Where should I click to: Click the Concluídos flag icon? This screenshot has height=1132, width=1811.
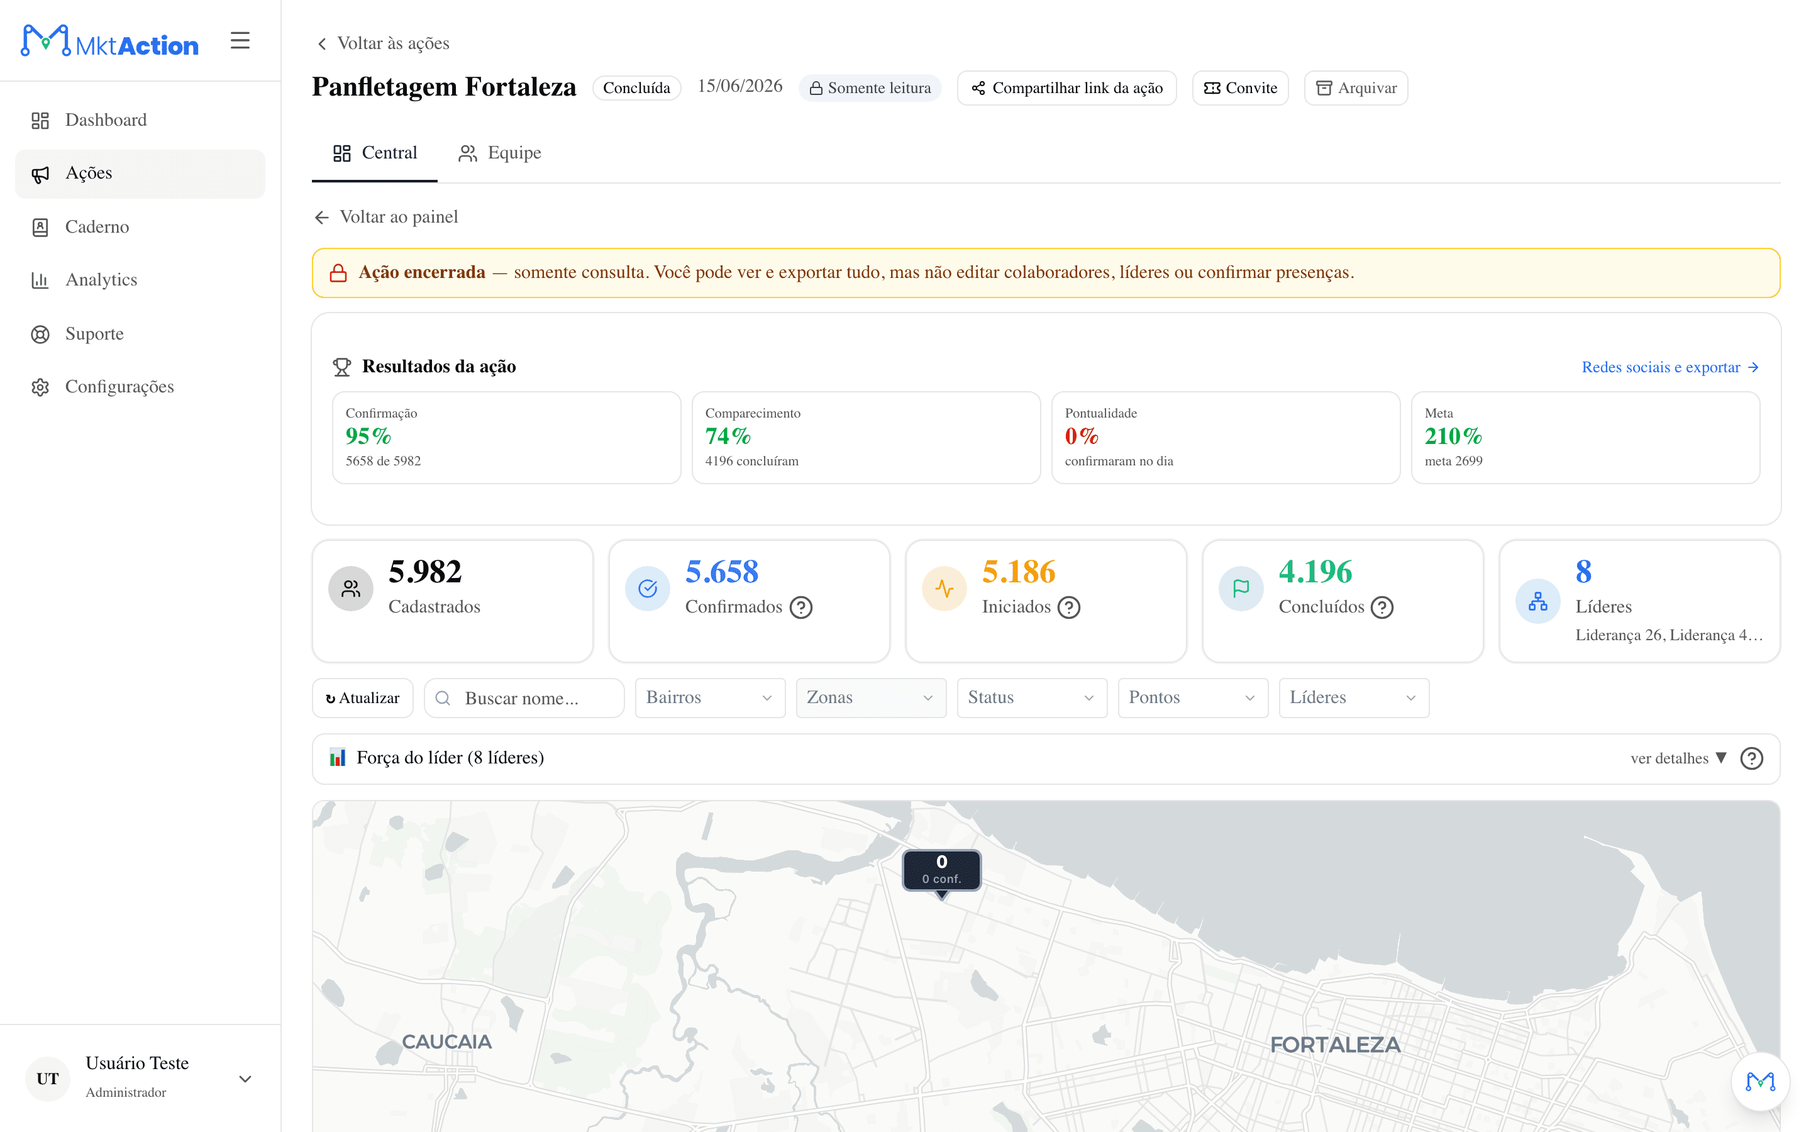1241,589
